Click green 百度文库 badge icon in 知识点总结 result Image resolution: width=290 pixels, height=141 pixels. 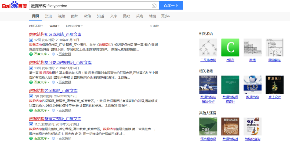pos(31,54)
